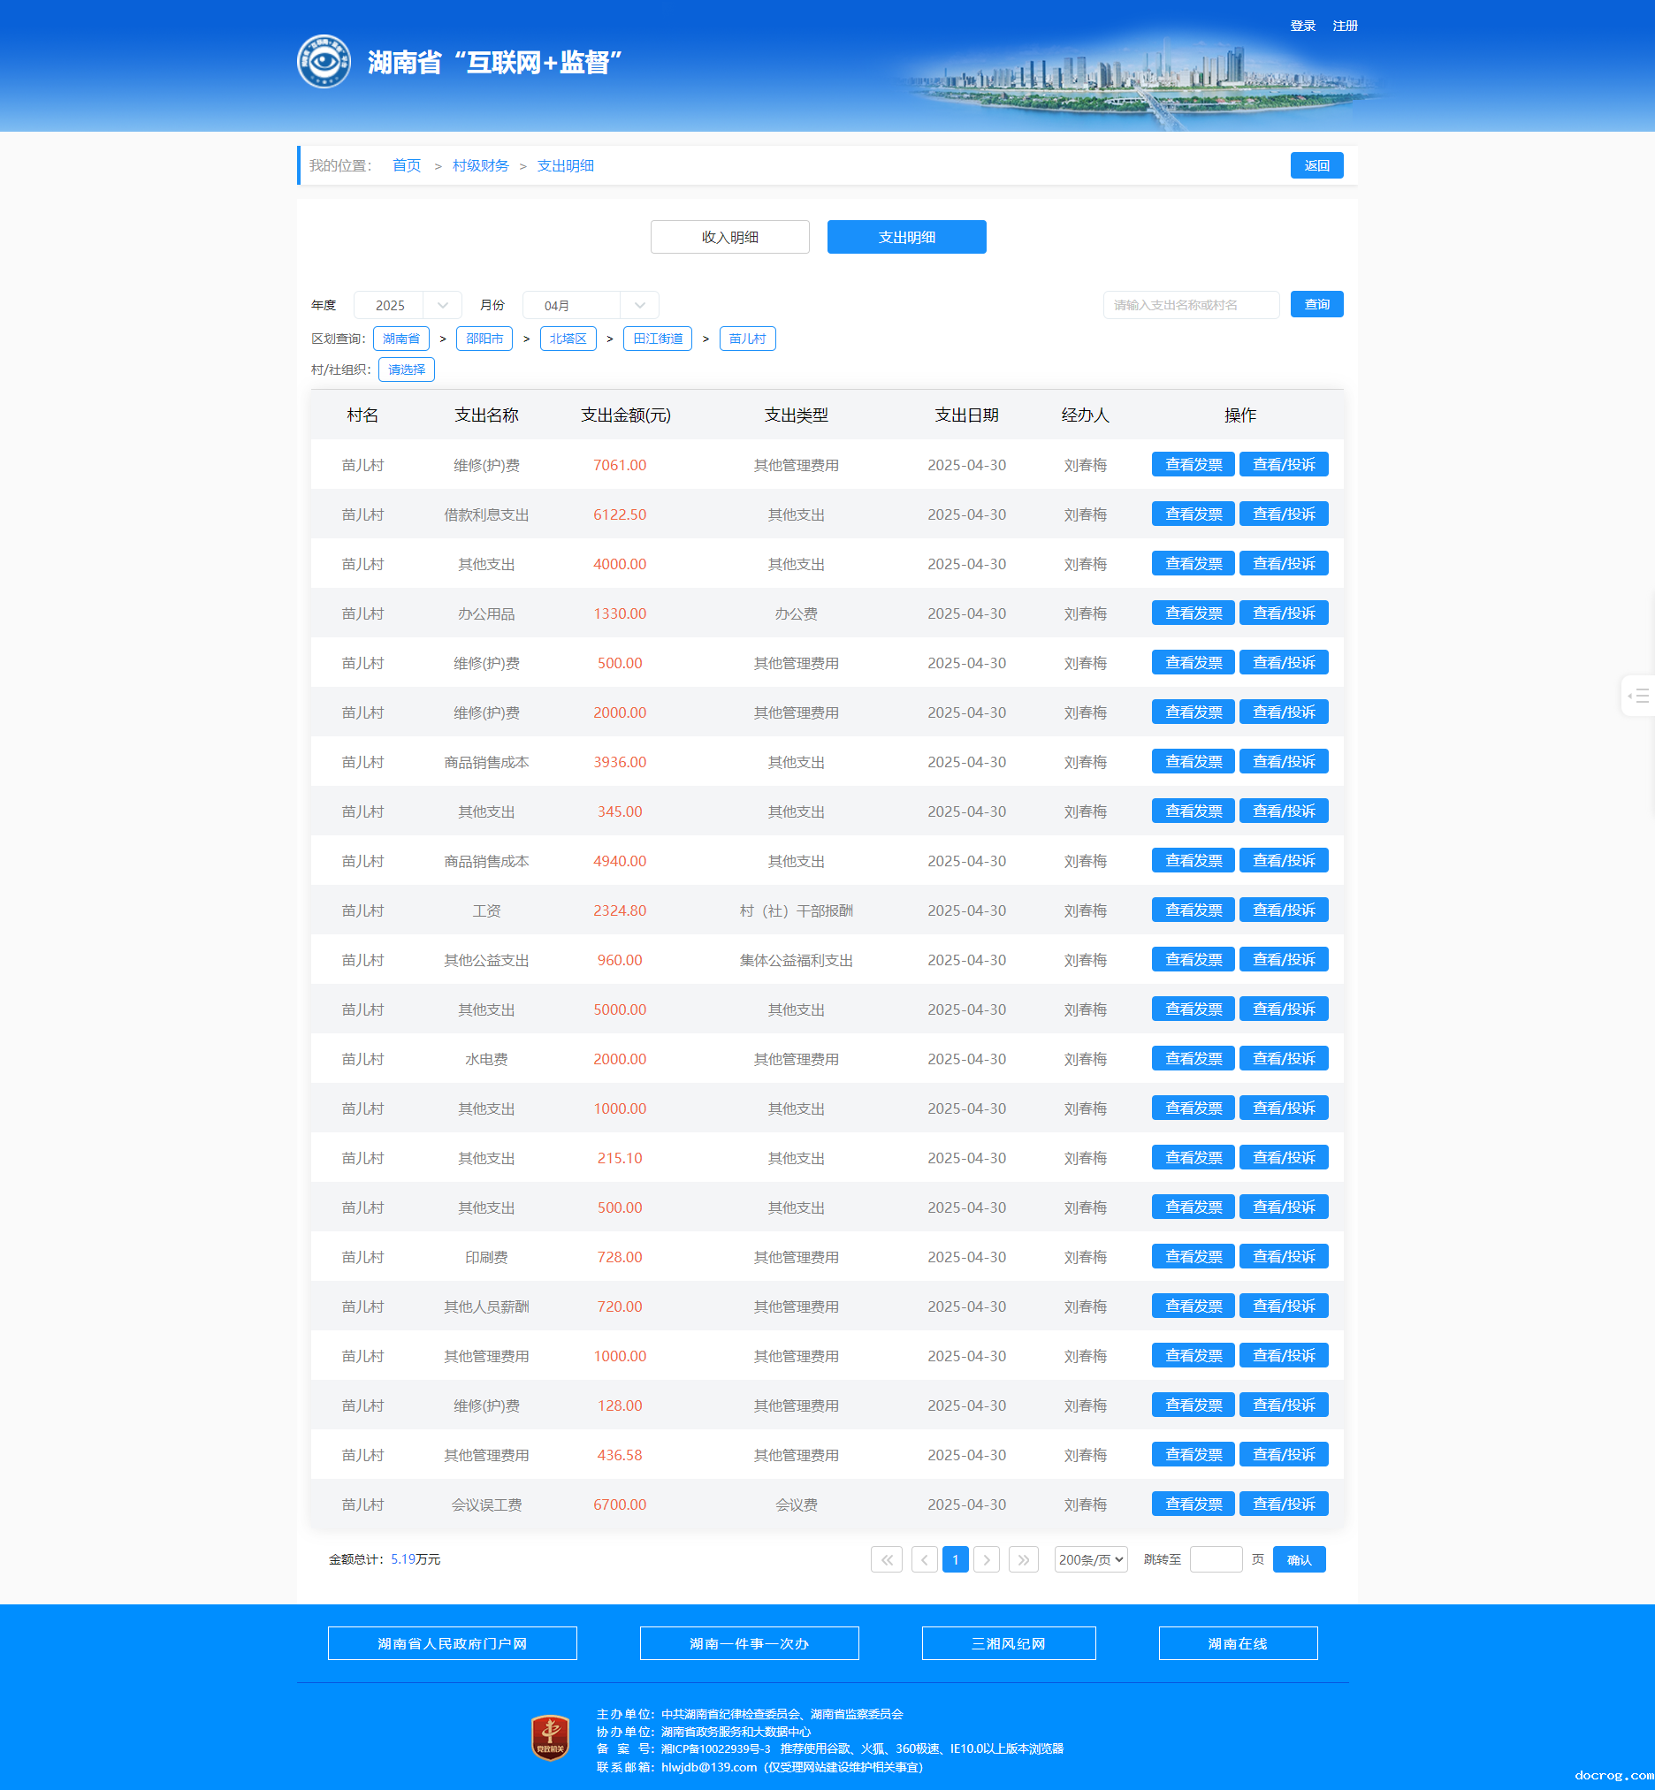Go to the first page of results
This screenshot has height=1790, width=1655.
coord(886,1559)
